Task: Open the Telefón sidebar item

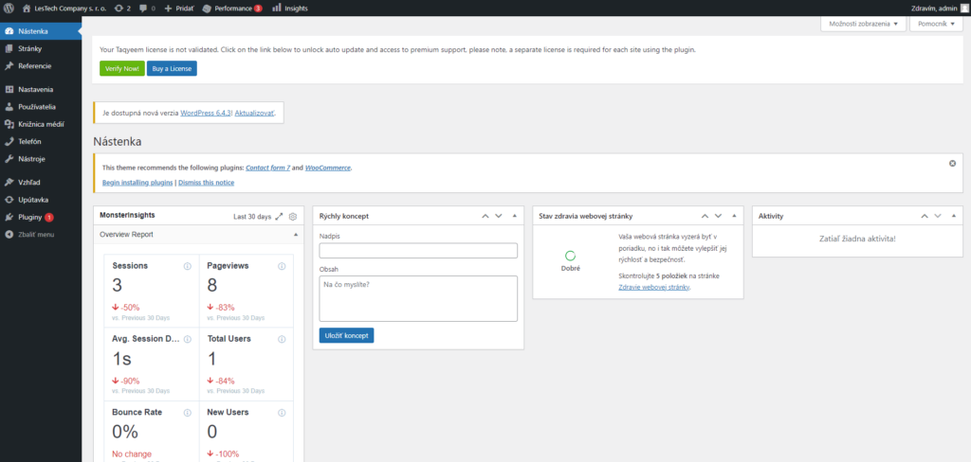Action: (x=40, y=141)
